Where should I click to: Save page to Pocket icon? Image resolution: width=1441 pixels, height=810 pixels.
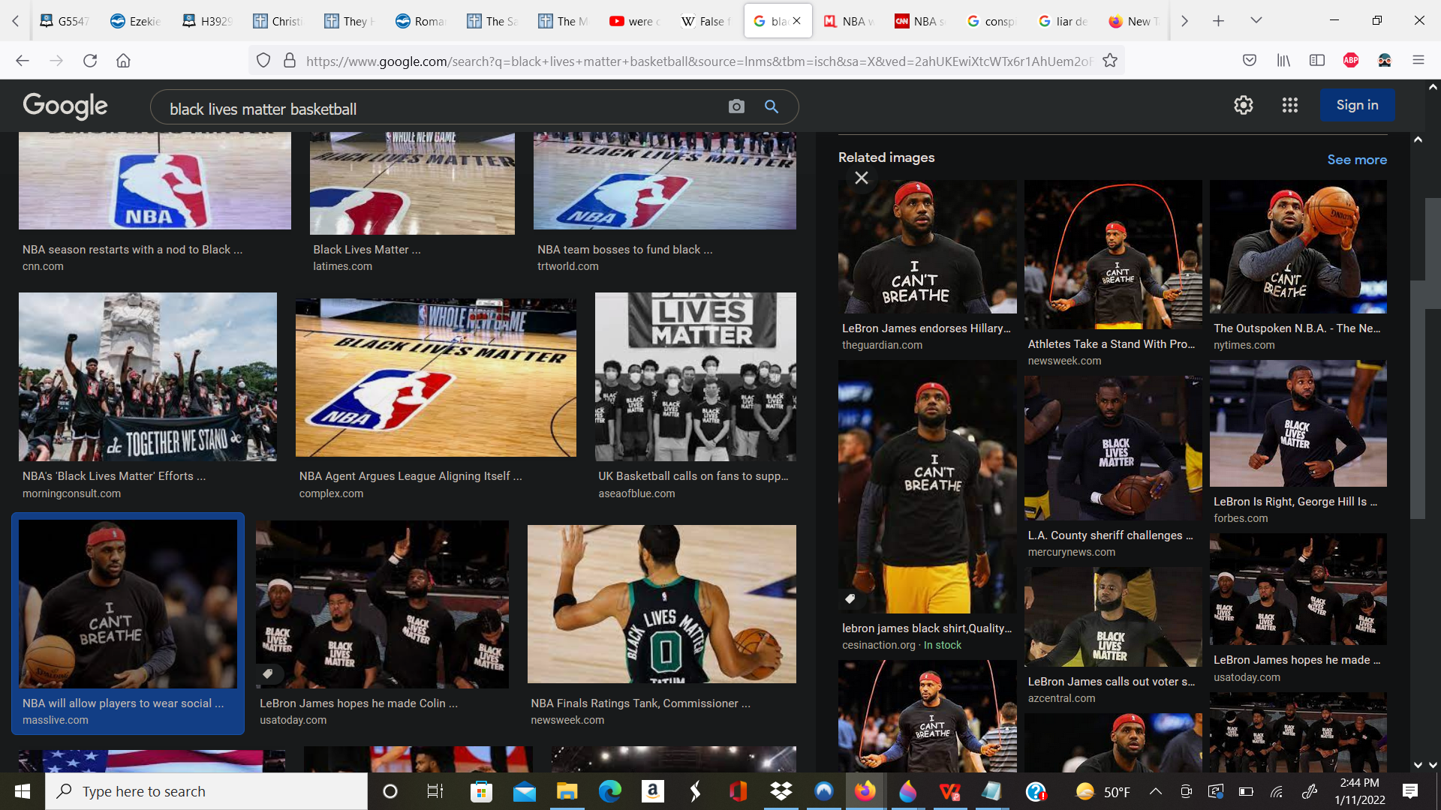point(1250,61)
